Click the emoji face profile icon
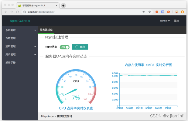188x121 pixels. coord(176,12)
